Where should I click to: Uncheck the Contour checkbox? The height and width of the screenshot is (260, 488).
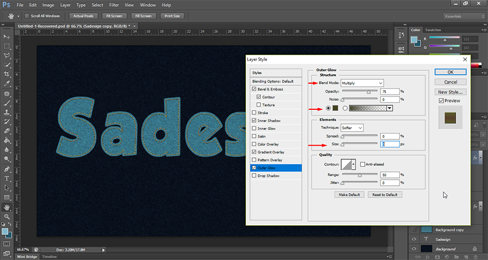259,97
